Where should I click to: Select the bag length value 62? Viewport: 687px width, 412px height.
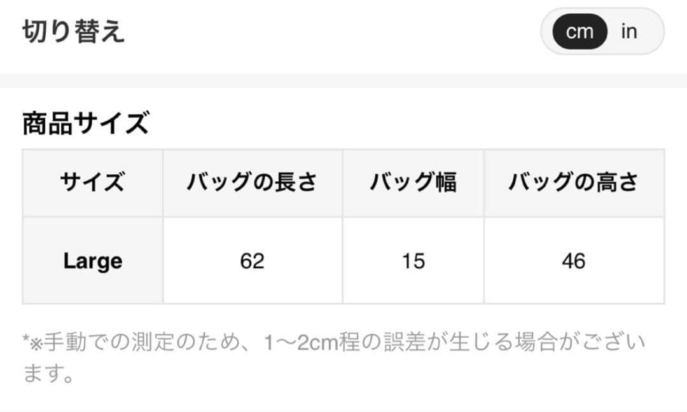(252, 261)
